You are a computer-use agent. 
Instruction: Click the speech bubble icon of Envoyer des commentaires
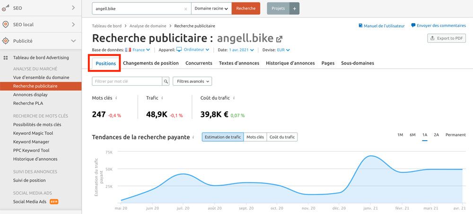(413, 26)
